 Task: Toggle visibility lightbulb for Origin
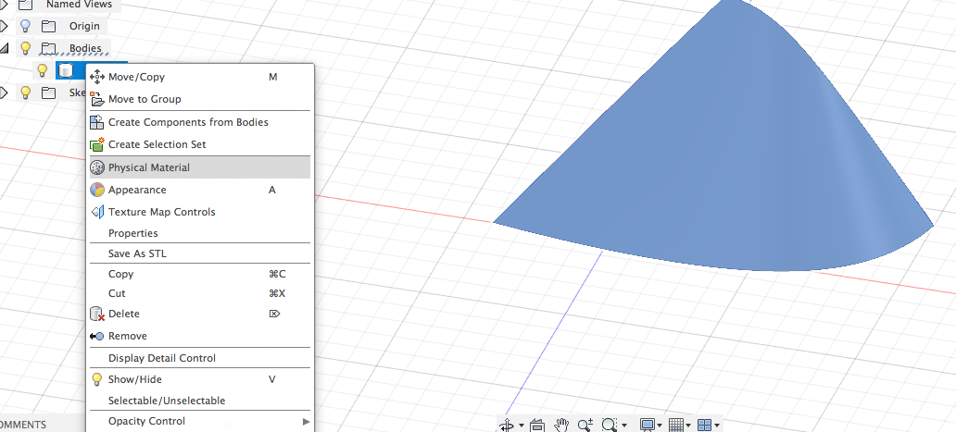(x=25, y=26)
